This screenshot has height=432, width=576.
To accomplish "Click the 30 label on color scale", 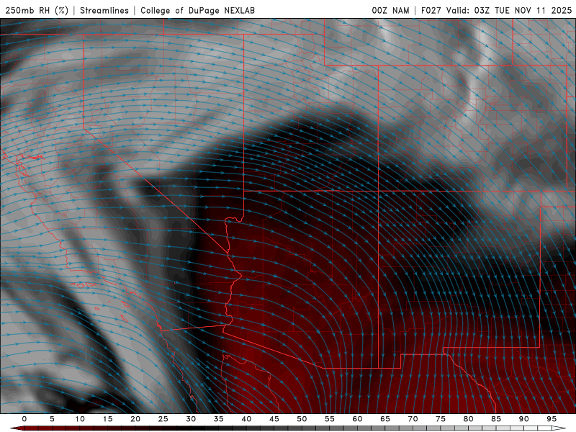I will pos(191,419).
